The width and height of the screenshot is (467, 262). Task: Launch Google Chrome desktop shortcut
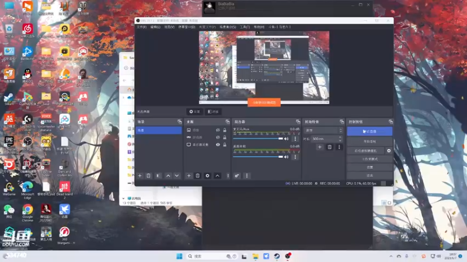click(27, 213)
